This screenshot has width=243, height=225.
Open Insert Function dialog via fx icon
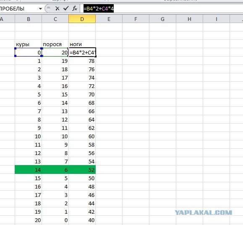75,8
